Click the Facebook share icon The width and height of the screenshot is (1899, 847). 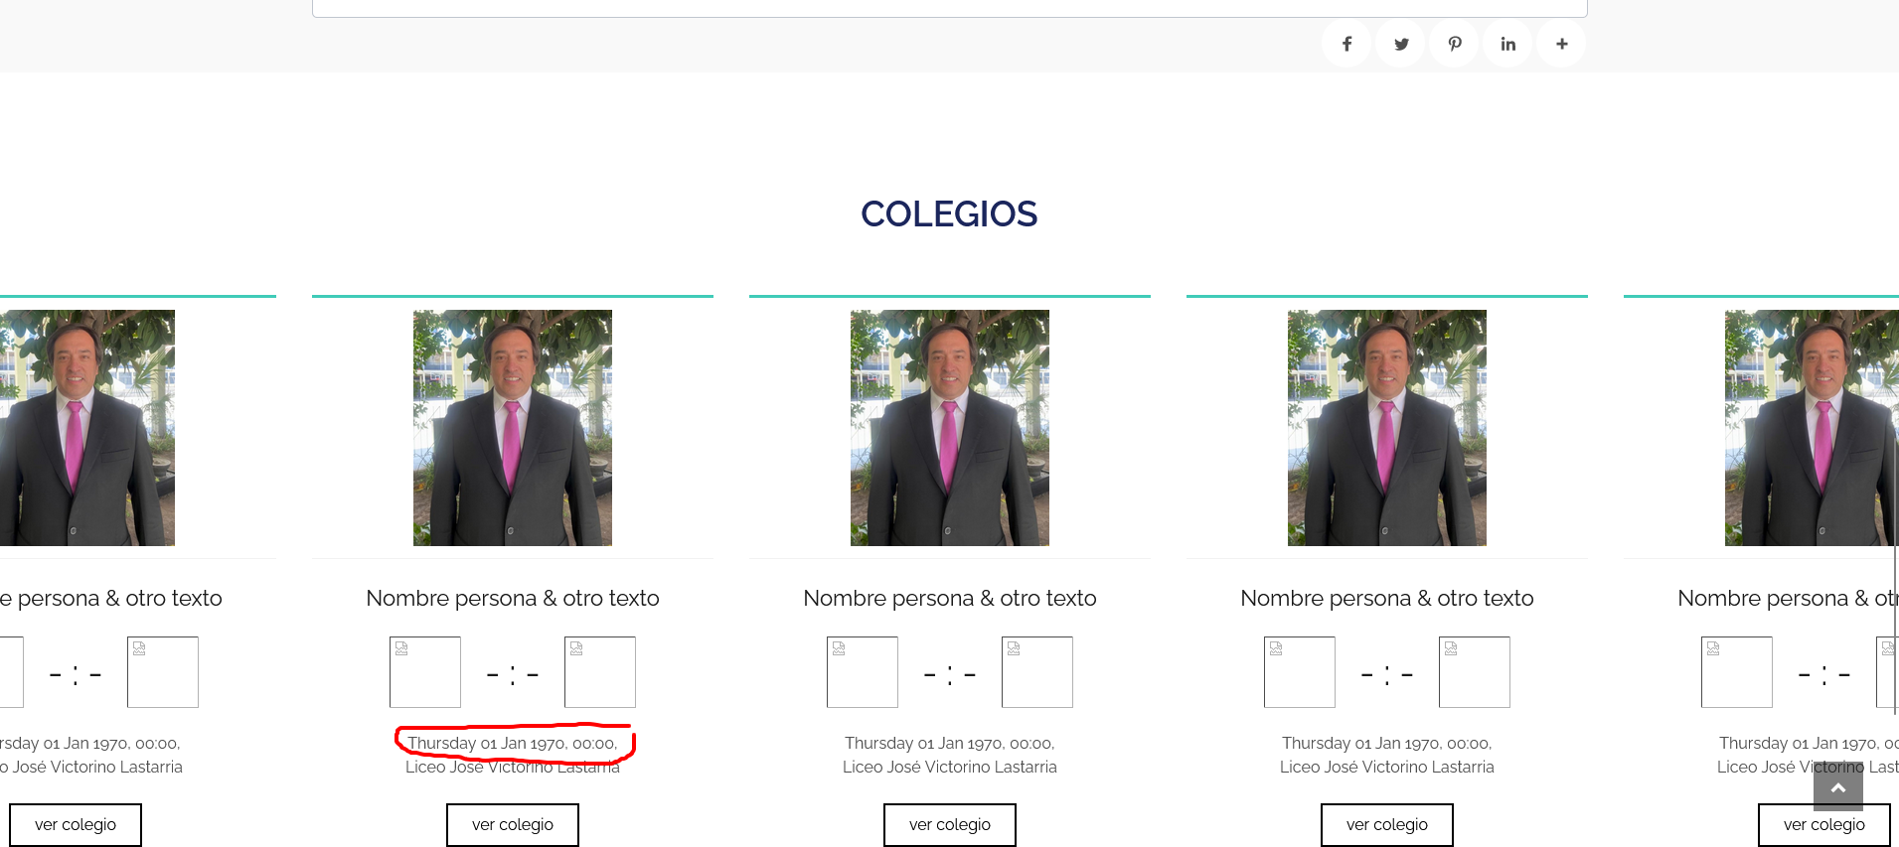[x=1346, y=44]
